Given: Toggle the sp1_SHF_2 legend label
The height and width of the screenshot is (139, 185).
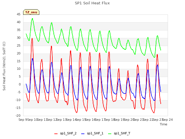Looking at the screenshot, I should point(68,133).
